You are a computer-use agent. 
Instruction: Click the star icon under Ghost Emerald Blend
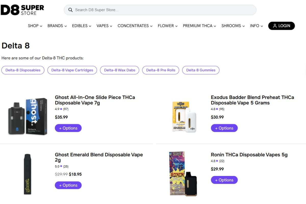coord(61,166)
